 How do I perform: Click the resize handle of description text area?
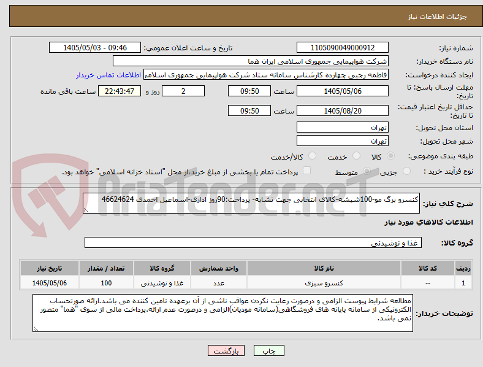tap(86, 211)
